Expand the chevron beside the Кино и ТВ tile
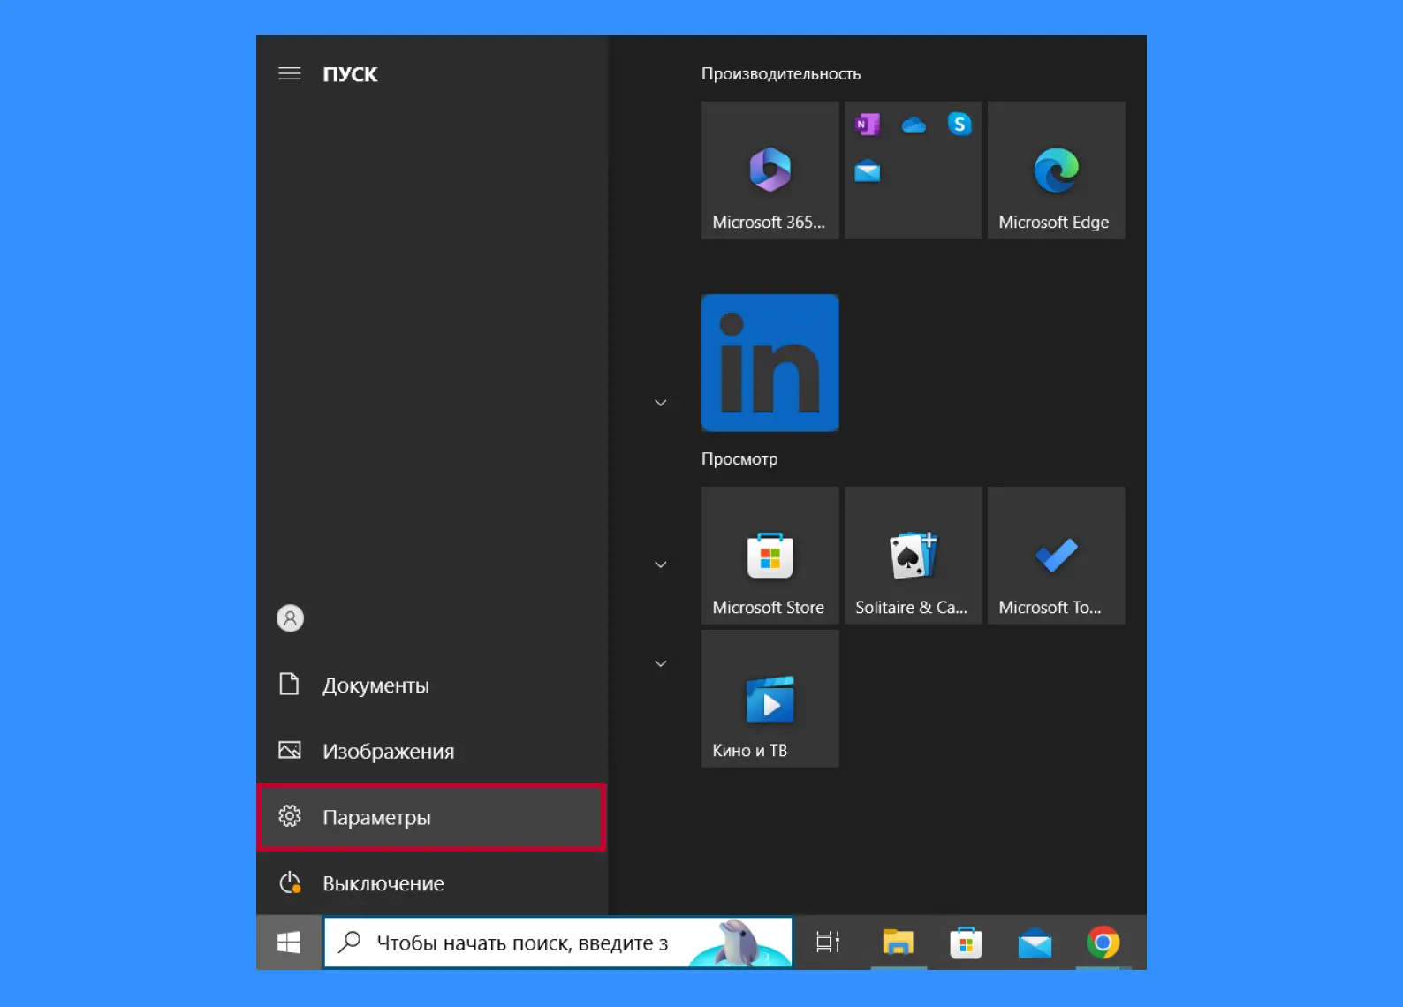The image size is (1403, 1007). (660, 663)
